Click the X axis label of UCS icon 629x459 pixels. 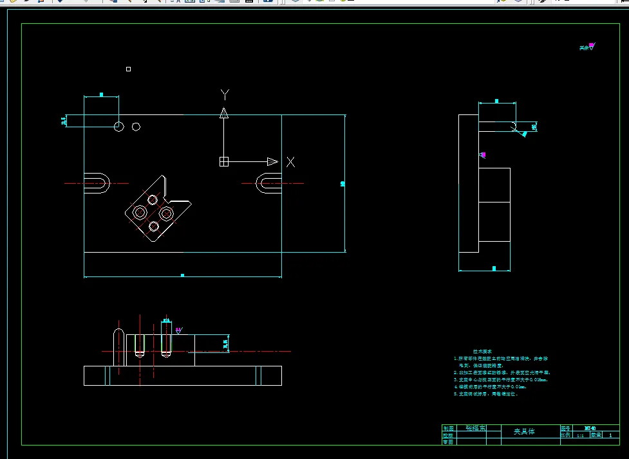tap(291, 162)
